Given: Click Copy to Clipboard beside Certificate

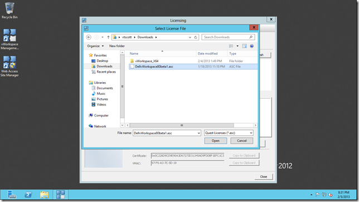Looking at the screenshot, I should 244,155.
